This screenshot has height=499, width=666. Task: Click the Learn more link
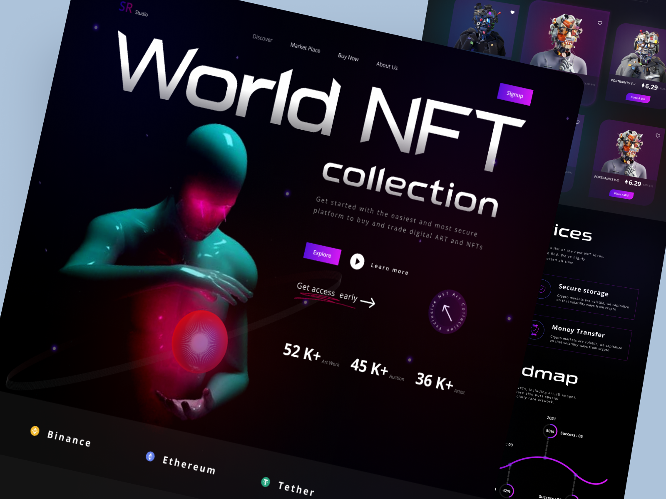click(390, 269)
